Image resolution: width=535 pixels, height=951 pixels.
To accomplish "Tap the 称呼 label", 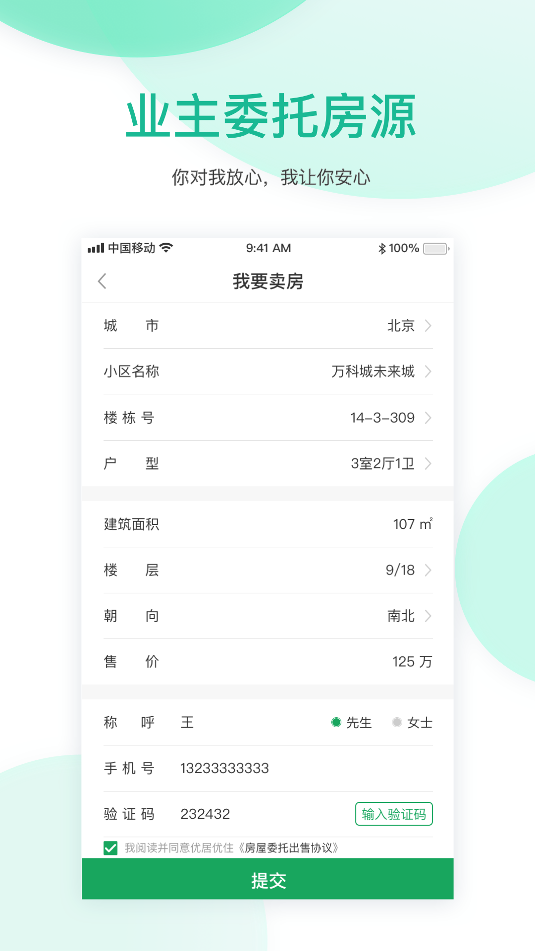I will (129, 722).
